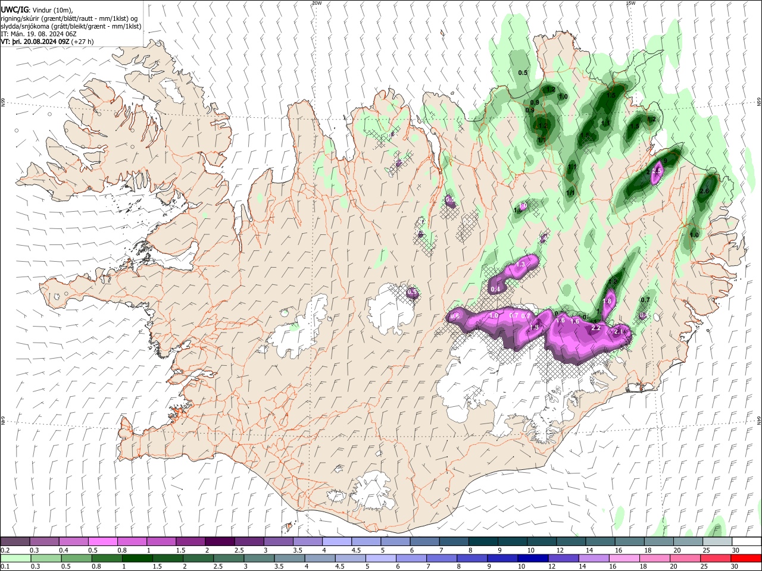Click the 'VT: þri. 20.08.2024 09Z (+27 h)' line
Image resolution: width=762 pixels, height=571 pixels.
(x=47, y=42)
